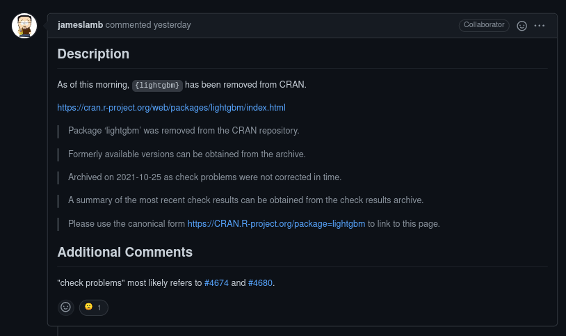Follow the CRAN.R-project.org/package=lightgbm canonical link
This screenshot has height=336, width=566.
click(276, 224)
